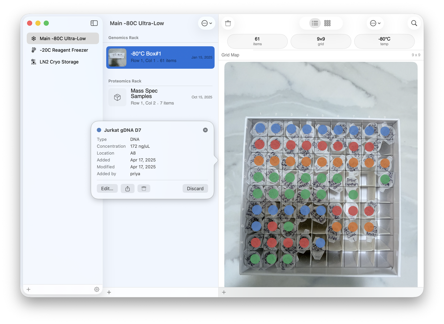
Task: Click the Added by value priya
Action: 135,174
